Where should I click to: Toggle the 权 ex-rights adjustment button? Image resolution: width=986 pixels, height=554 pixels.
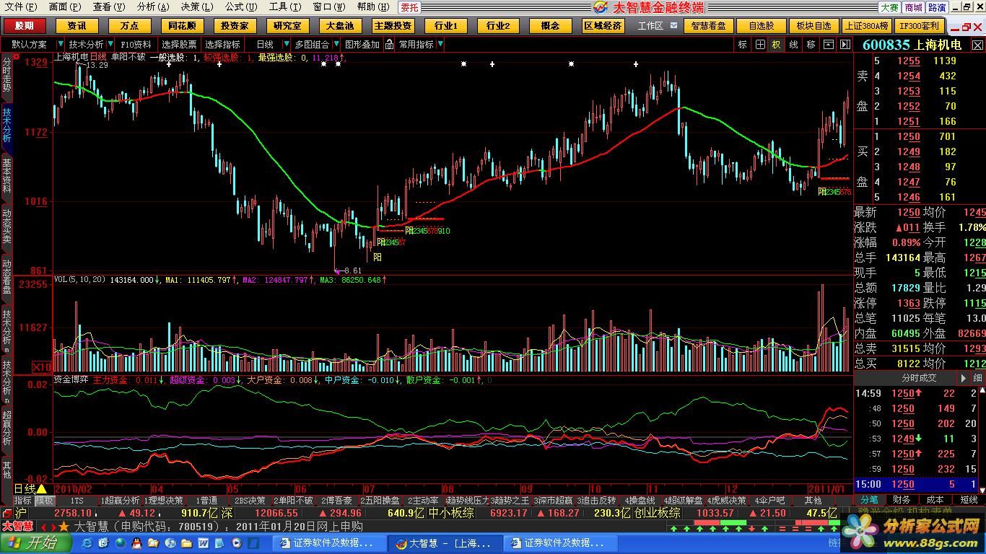[777, 44]
